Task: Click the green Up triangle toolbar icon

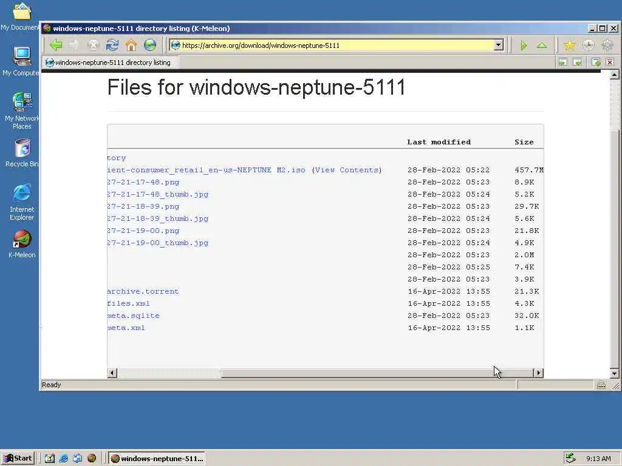Action: pyautogui.click(x=542, y=46)
